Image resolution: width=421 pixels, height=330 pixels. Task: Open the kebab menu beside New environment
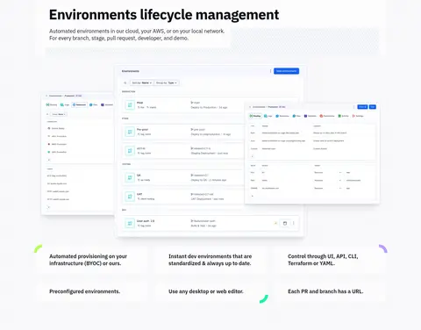(x=270, y=71)
